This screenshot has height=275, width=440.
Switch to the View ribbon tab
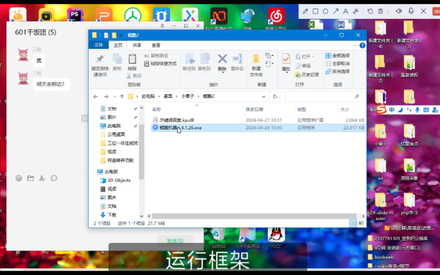point(156,45)
